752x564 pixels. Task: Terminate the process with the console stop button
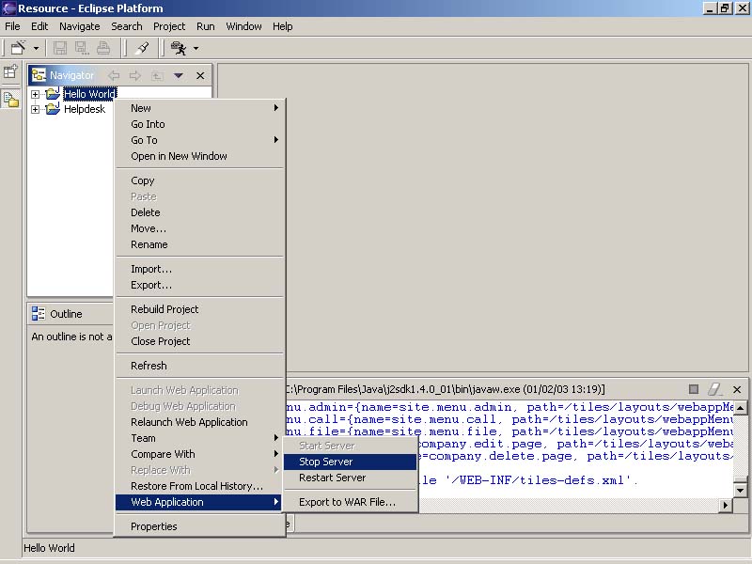pyautogui.click(x=694, y=389)
